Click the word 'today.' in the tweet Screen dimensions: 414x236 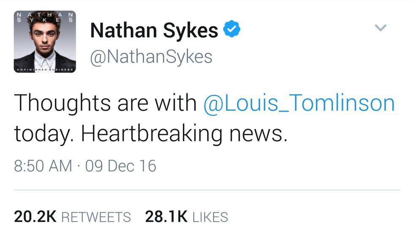pos(42,134)
